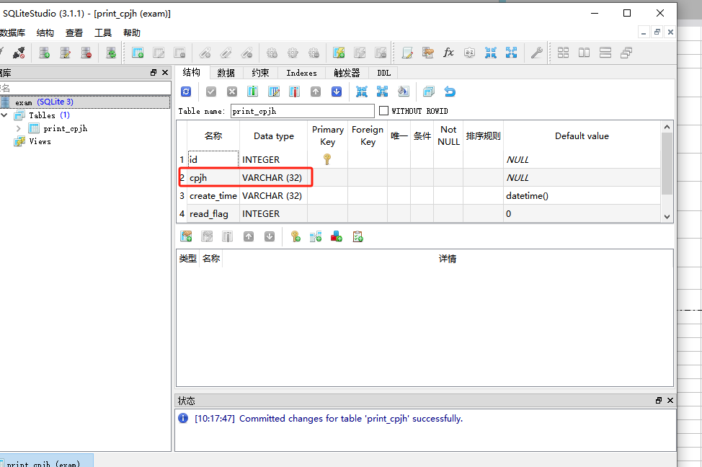Switch to the 约束 tab
Image resolution: width=702 pixels, height=467 pixels.
pyautogui.click(x=260, y=73)
